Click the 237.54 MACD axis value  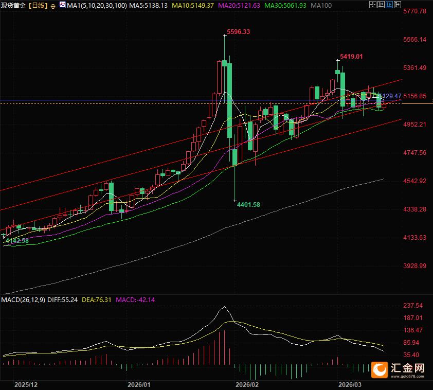[413, 306]
